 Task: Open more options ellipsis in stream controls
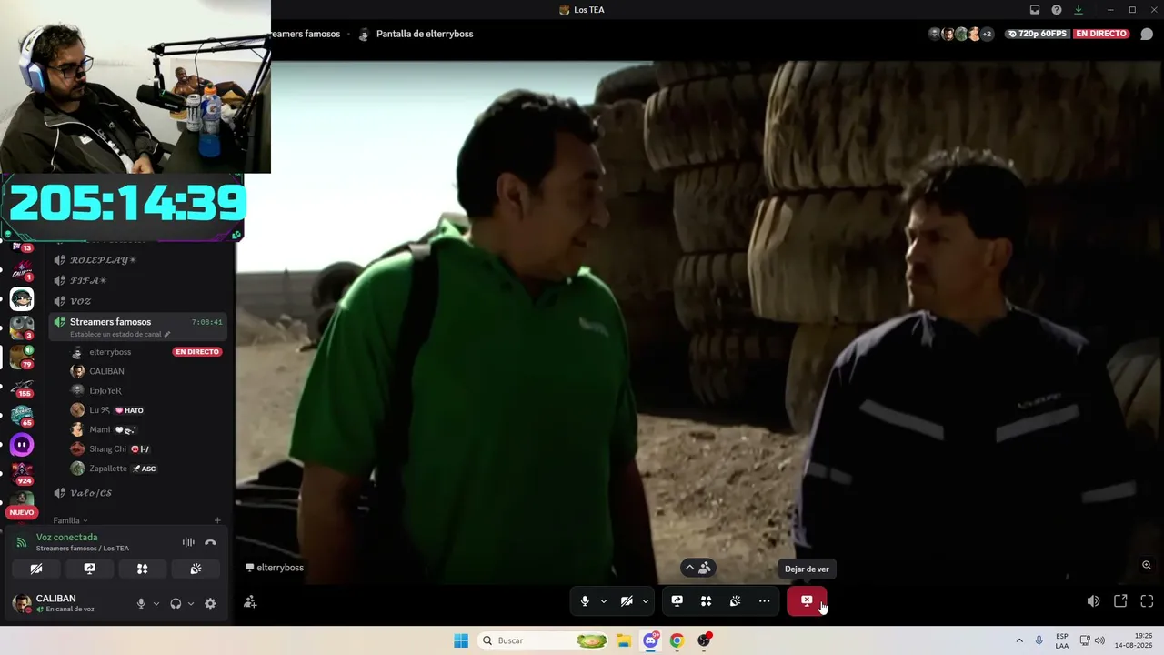764,601
